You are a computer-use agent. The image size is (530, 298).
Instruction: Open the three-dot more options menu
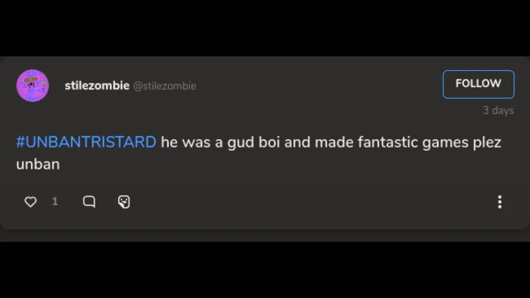coord(499,202)
